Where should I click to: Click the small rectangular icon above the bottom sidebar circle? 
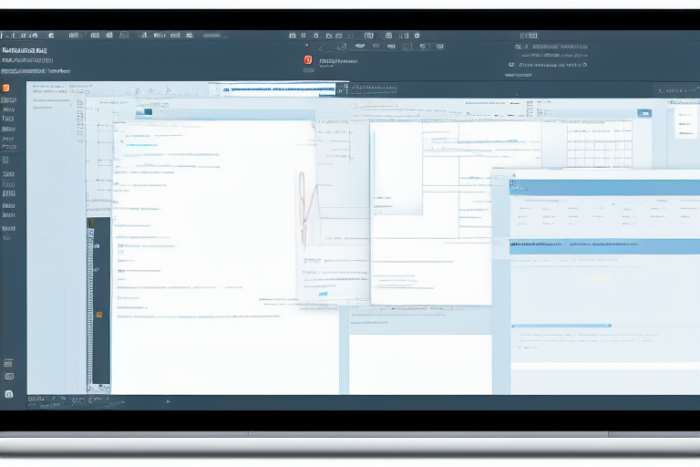(9, 376)
